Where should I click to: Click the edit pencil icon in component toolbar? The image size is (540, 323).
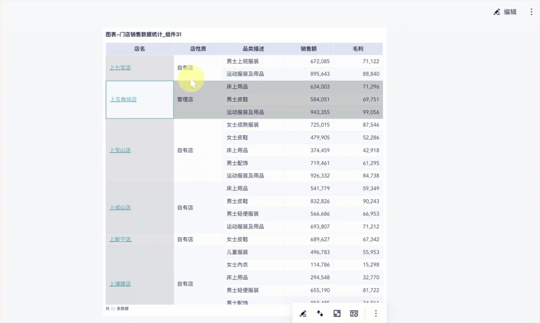[x=303, y=313]
